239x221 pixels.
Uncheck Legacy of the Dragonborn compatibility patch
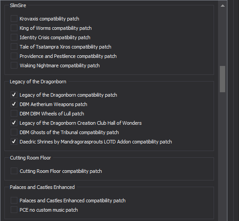coord(14,95)
